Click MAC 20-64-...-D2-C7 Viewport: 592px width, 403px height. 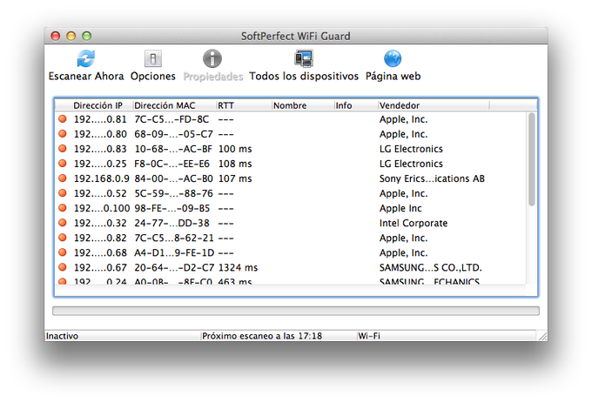(174, 267)
